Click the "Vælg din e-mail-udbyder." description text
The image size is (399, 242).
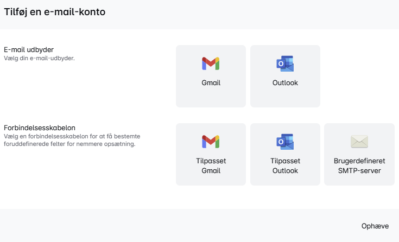click(x=39, y=58)
